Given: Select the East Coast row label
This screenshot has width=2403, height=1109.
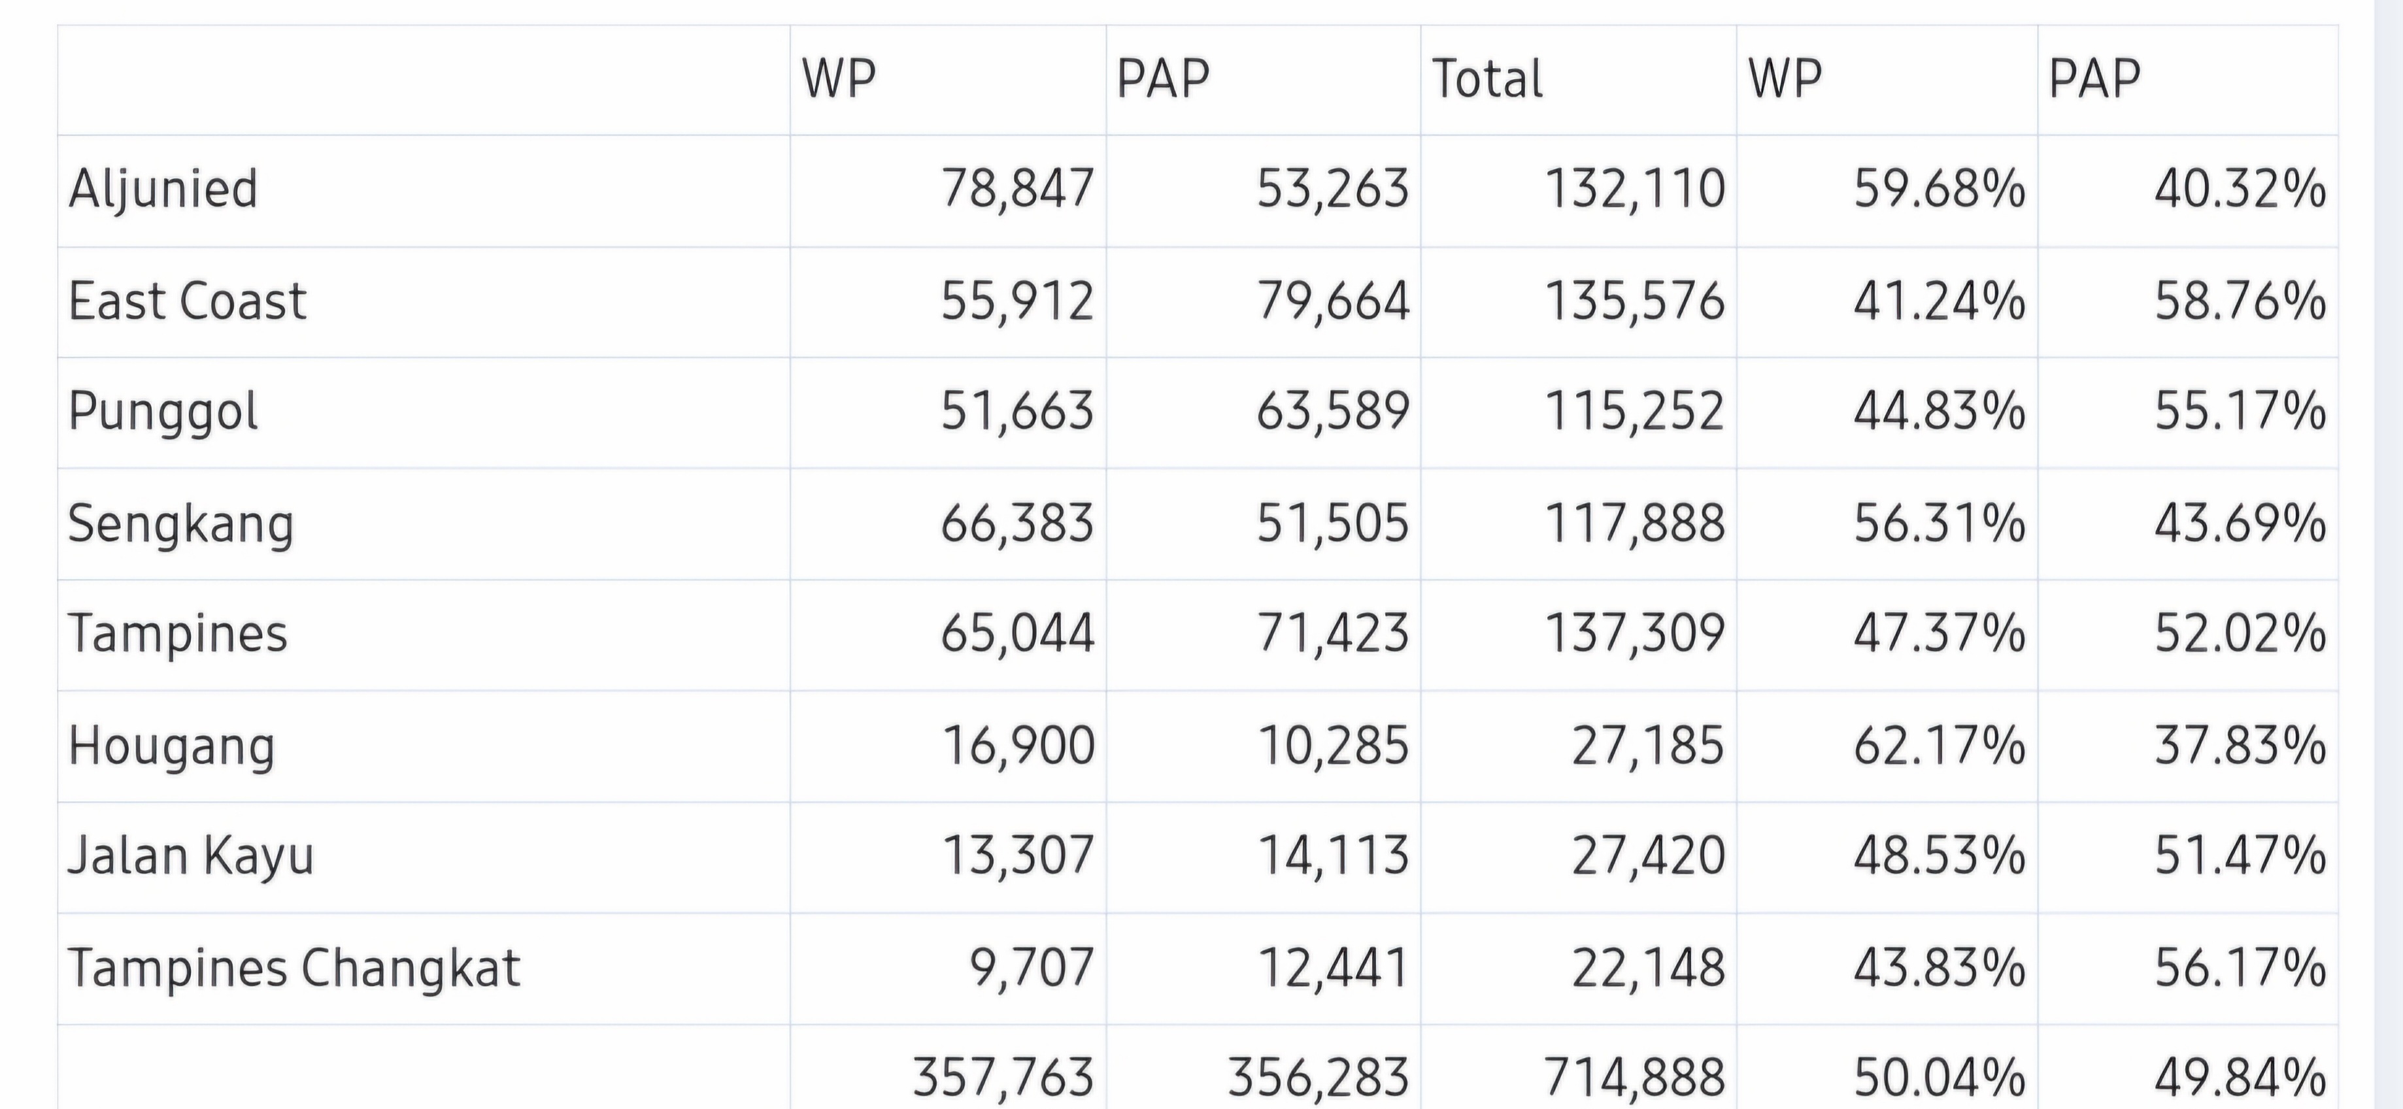Looking at the screenshot, I should pyautogui.click(x=186, y=302).
